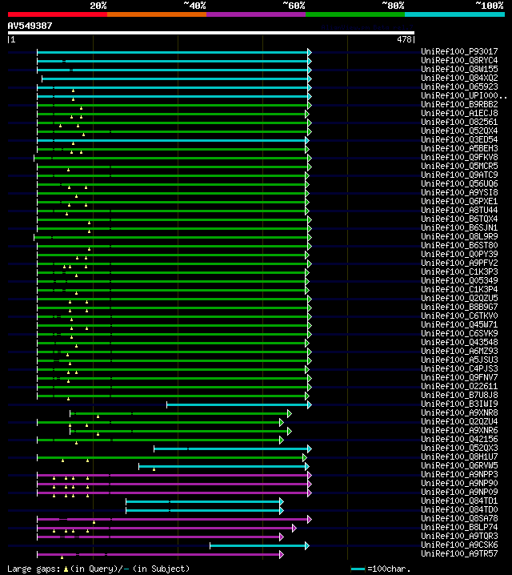Select hit label UniRef100_A6MZ93
The height and width of the screenshot is (575, 512).
tap(459, 351)
